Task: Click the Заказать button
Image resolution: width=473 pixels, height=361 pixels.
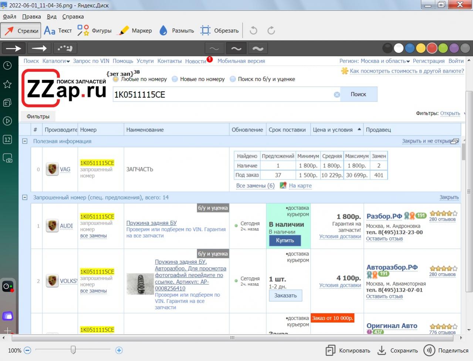Action: click(286, 295)
